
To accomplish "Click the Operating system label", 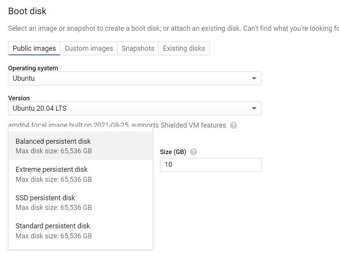I will (33, 68).
